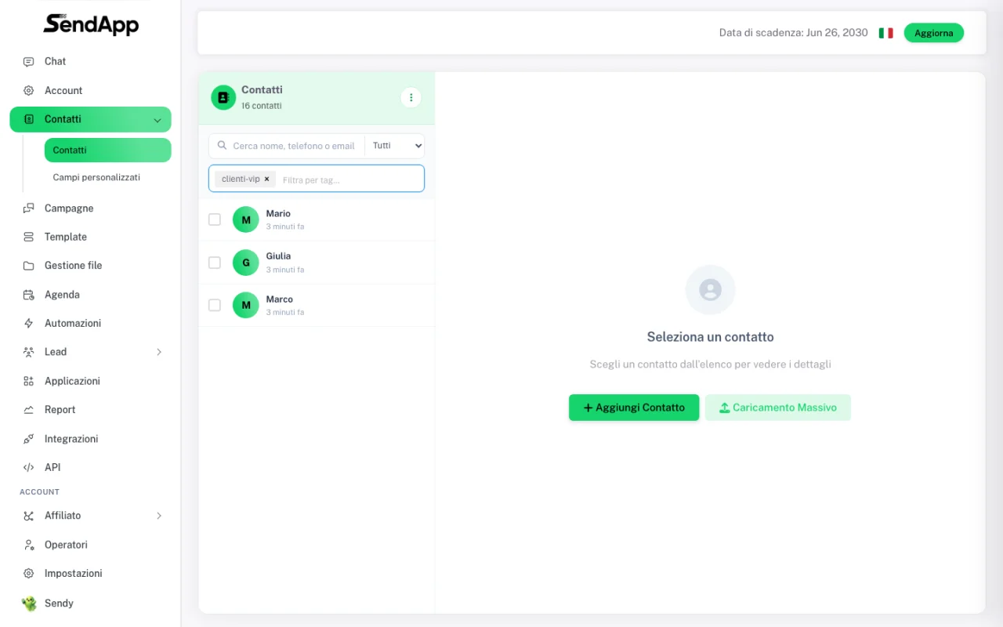Click the Report chart icon

29,410
